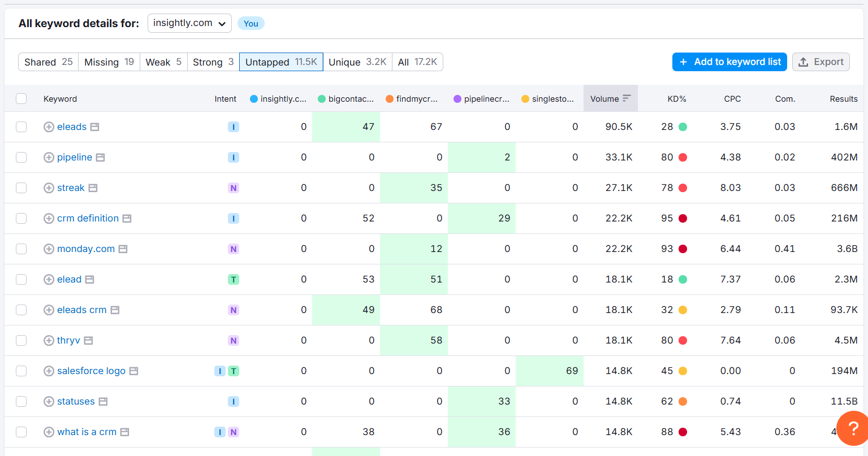Viewport: 868px width, 456px height.
Task: Switch to the Strong 3 tab
Action: click(213, 62)
